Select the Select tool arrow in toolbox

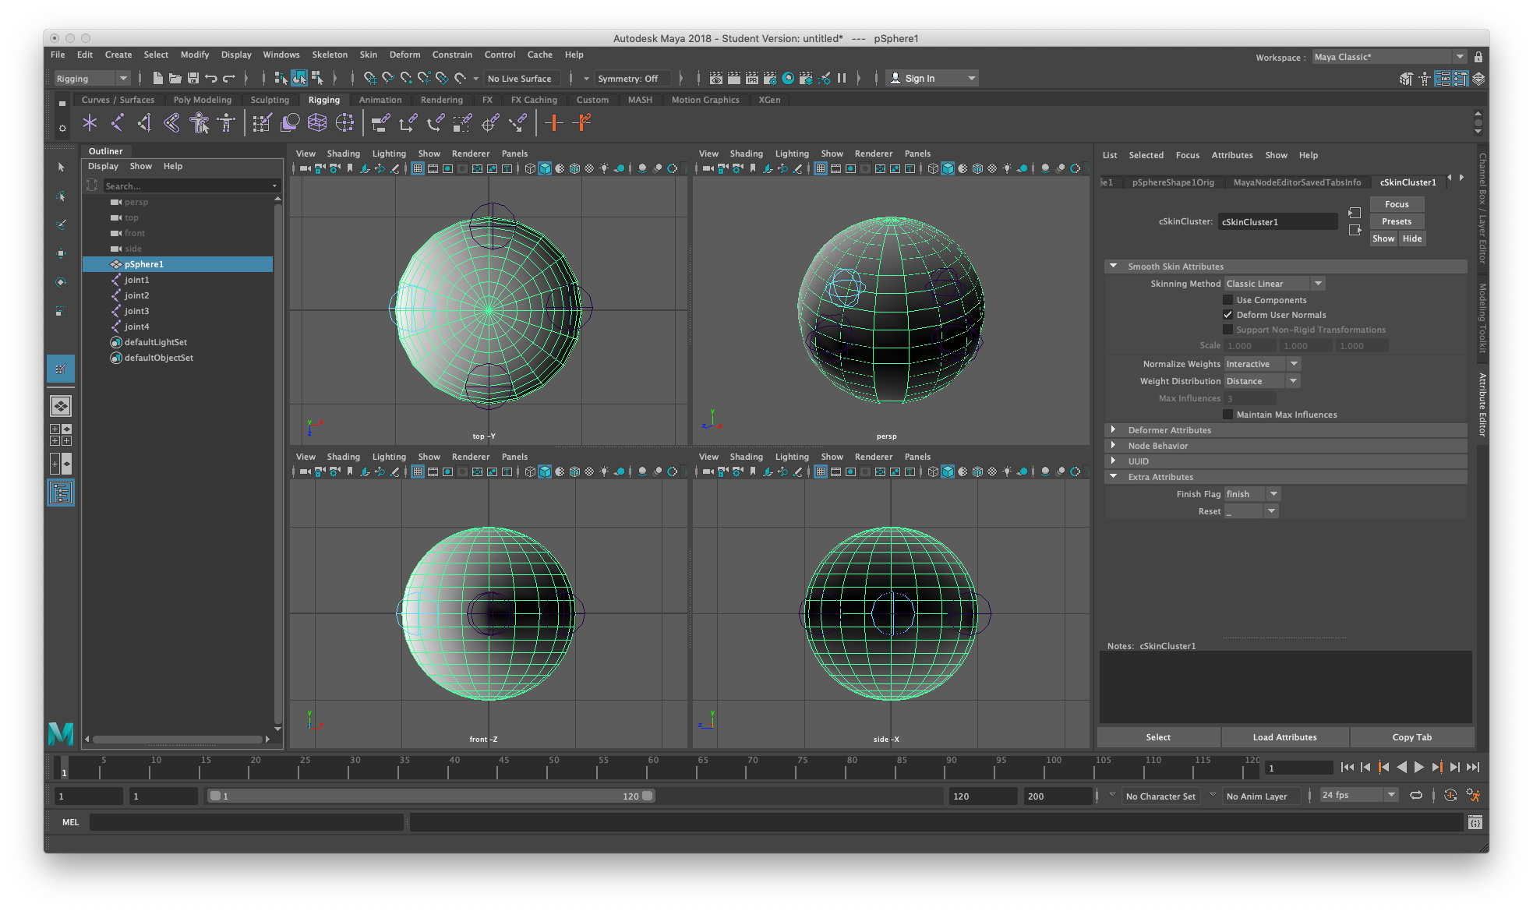(61, 167)
